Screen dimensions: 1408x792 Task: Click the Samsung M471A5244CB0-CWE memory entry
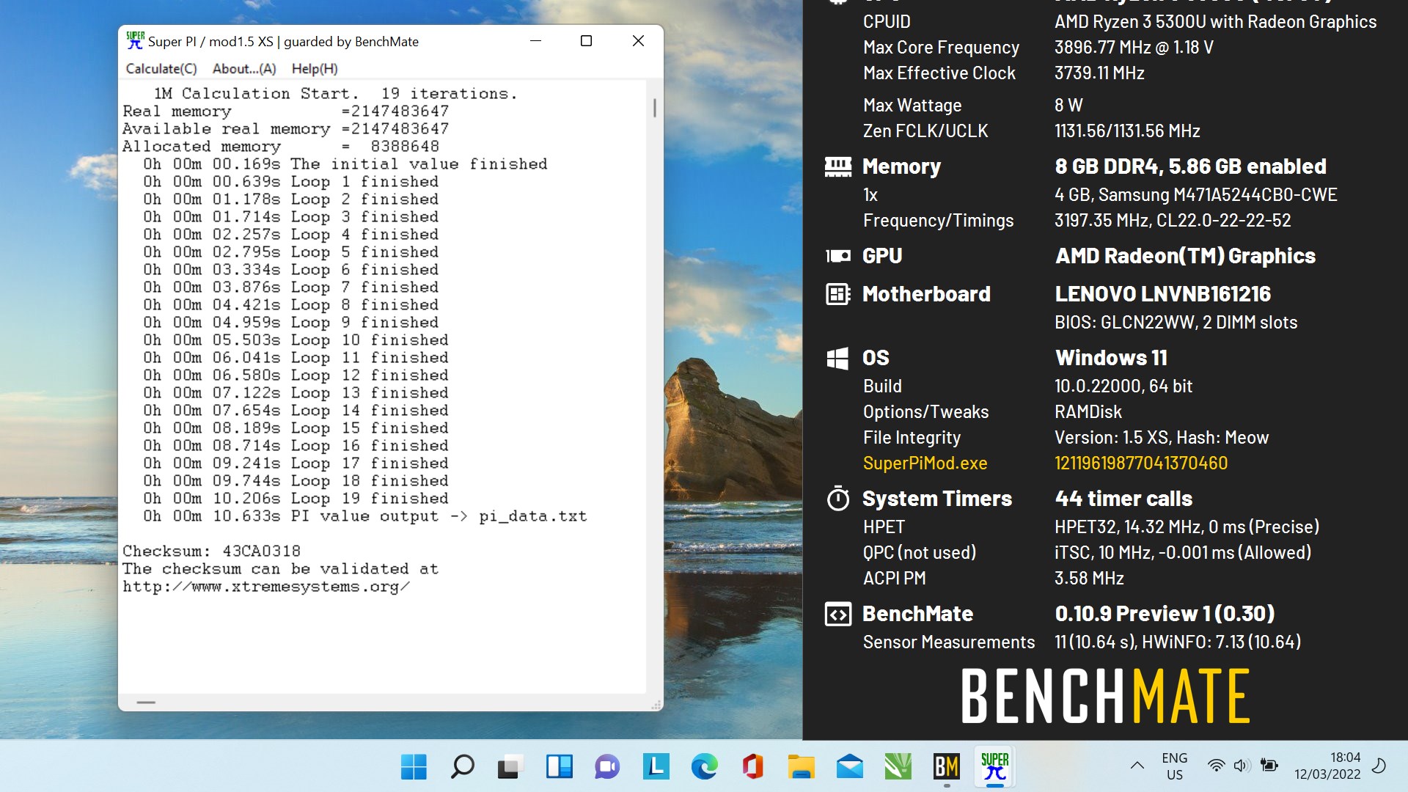[1195, 195]
